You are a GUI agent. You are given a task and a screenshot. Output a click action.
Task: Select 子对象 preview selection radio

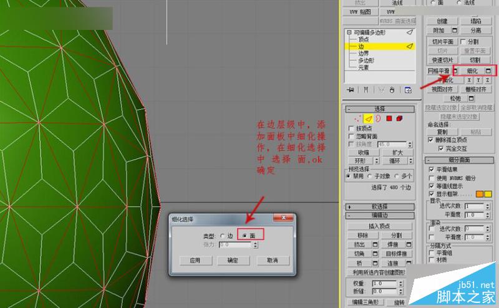click(x=370, y=176)
